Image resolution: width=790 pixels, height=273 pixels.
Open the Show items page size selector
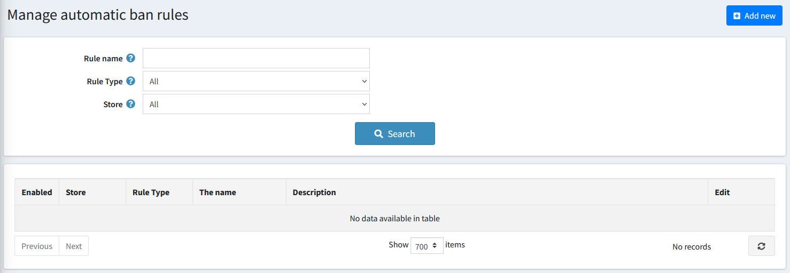pos(427,246)
